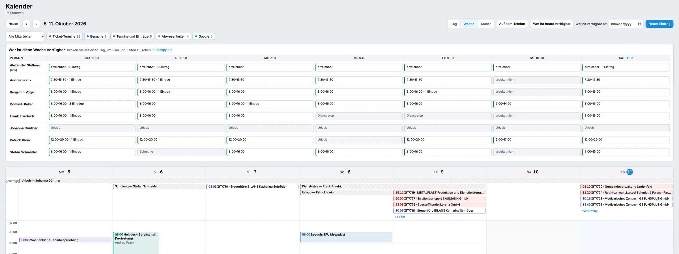Open the Alle Mitarbeiter dropdown
The height and width of the screenshot is (254, 679).
pos(25,36)
